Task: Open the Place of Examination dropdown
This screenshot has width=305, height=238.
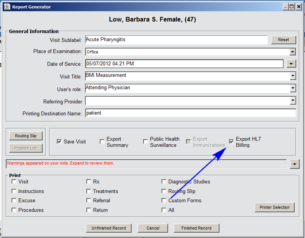Action: coord(292,52)
